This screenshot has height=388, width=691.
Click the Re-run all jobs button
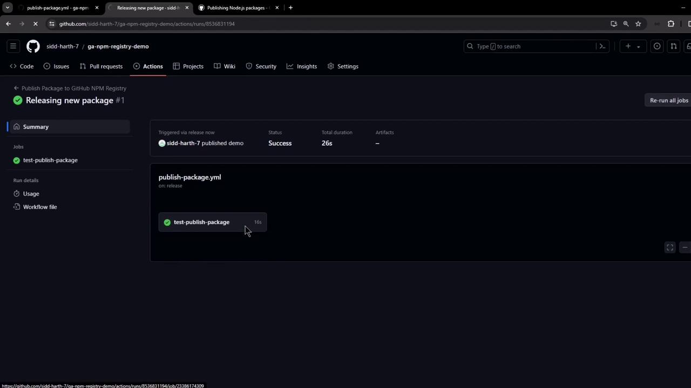(668, 100)
